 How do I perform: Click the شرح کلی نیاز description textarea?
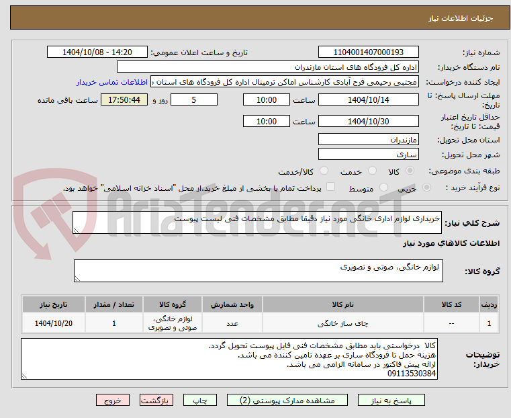pyautogui.click(x=257, y=222)
